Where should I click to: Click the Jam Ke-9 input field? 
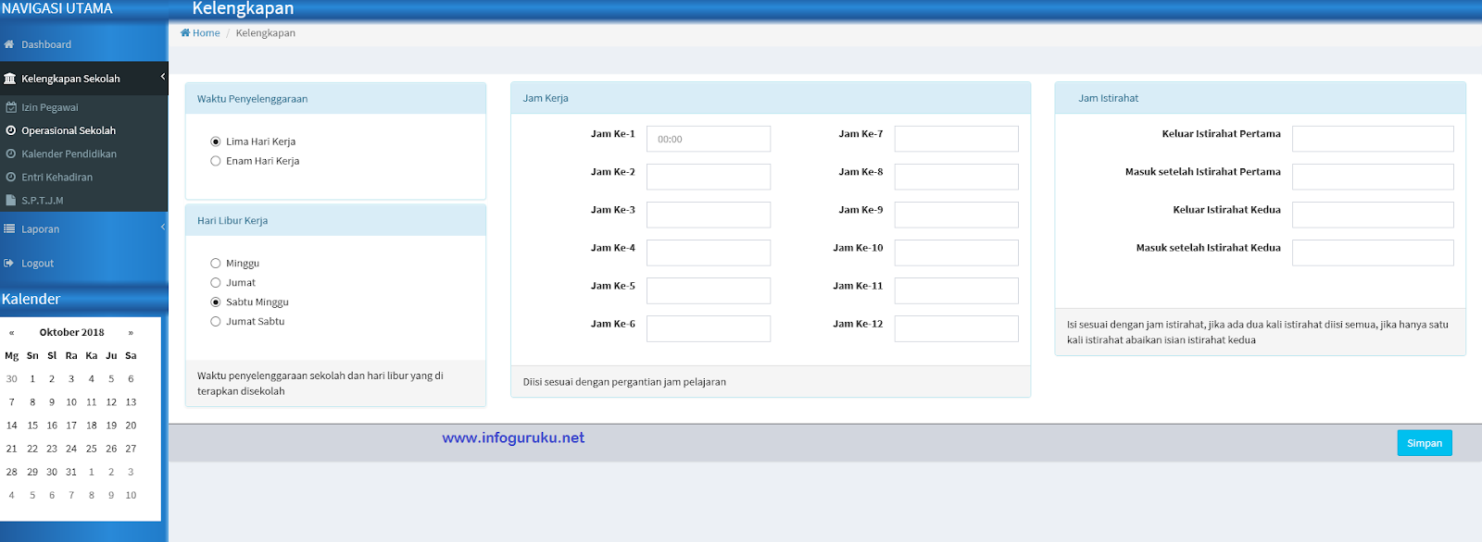[x=957, y=215]
